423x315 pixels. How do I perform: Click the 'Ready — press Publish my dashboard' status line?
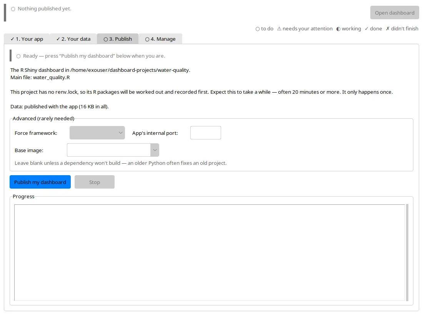point(94,56)
